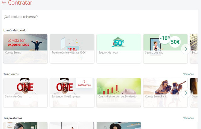This screenshot has height=129, width=201.
Task: Open Trae tu nómina y llévate 100€ card
Action: pyautogui.click(x=72, y=49)
